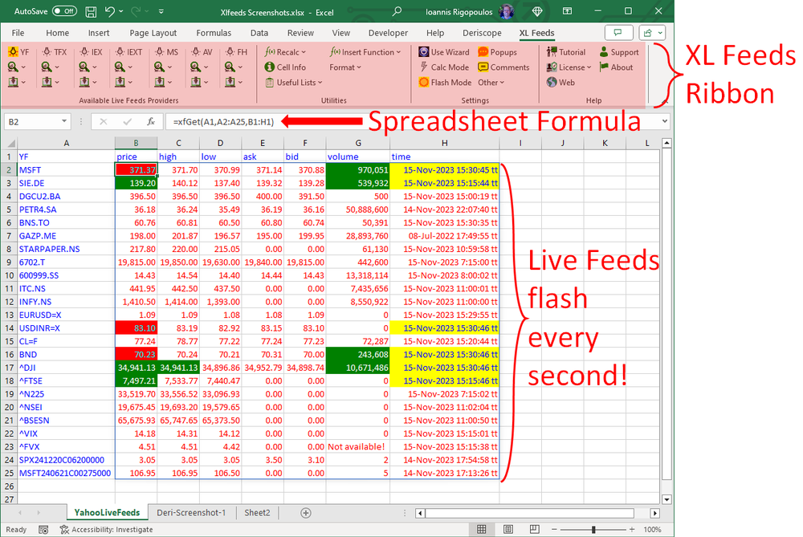This screenshot has width=803, height=537.
Task: Click the vertical scroll down arrow
Action: click(666, 499)
